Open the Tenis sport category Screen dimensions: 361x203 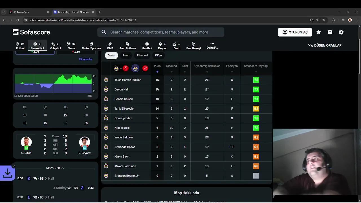click(71, 46)
